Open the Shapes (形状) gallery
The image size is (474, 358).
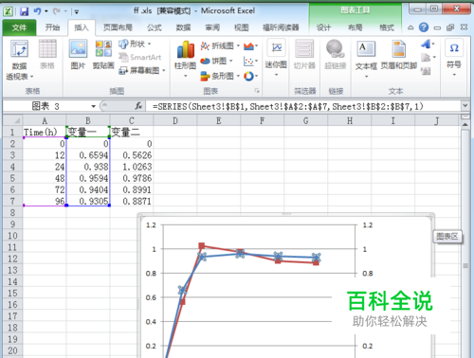click(x=136, y=44)
